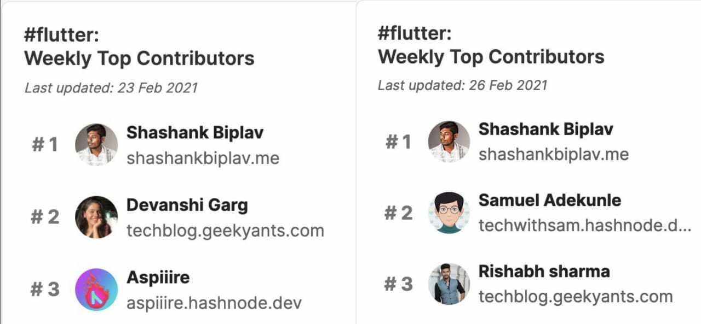
Task: Open Samuel Adekunle's name link
Action: 549,200
